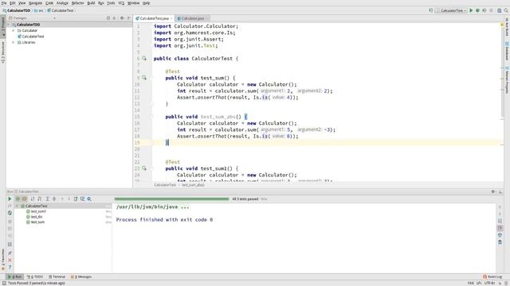The width and height of the screenshot is (510, 286).
Task: Expand the Libraries node
Action: 14,42
